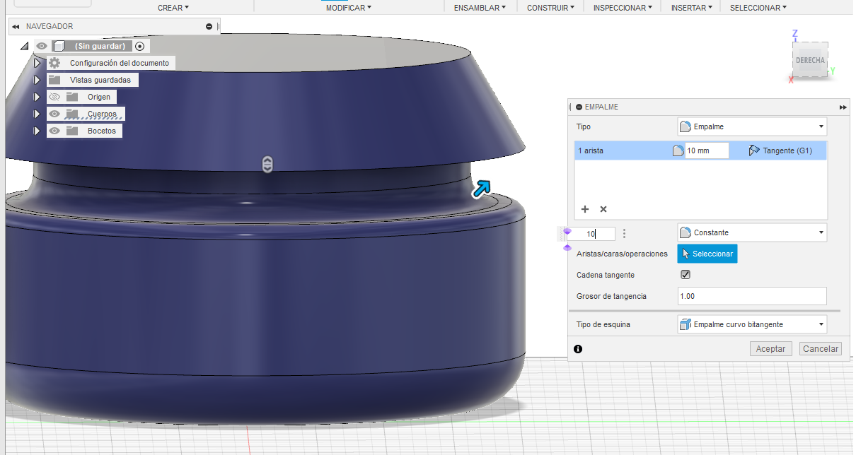The image size is (856, 455).
Task: Click the component cube icon next to (Sin guardar)
Action: [59, 46]
